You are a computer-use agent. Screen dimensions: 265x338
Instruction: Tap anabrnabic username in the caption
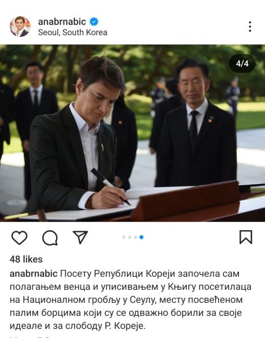coord(33,273)
